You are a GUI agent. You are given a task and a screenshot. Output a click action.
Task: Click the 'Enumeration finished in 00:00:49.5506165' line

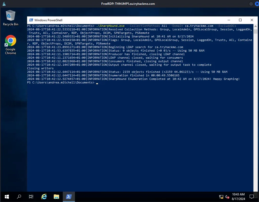pyautogui.click(x=103, y=75)
